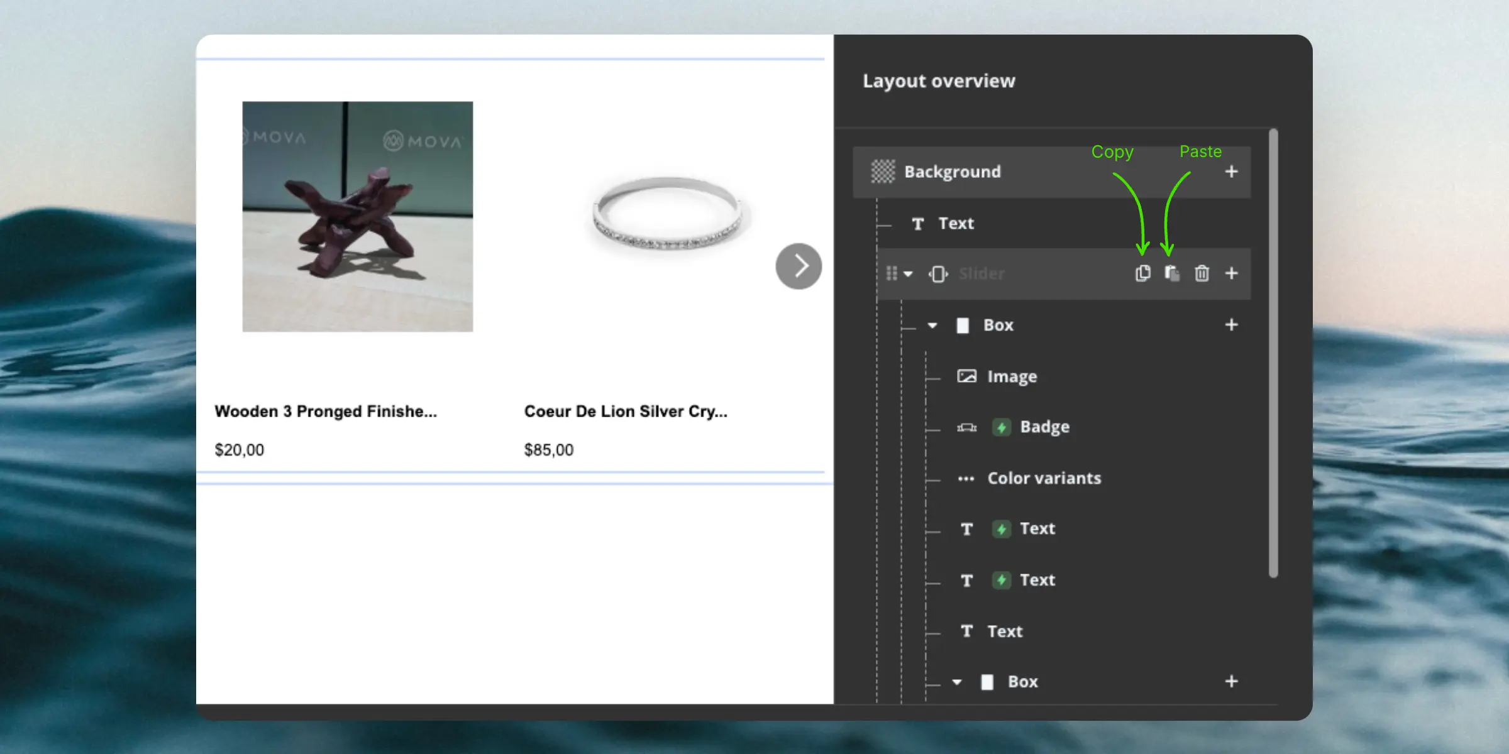Collapse the lower nested Box node
This screenshot has height=754, width=1509.
coord(957,682)
